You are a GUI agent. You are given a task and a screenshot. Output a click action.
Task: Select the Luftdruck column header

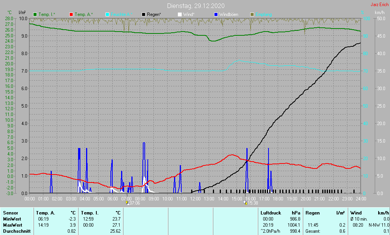271,213
